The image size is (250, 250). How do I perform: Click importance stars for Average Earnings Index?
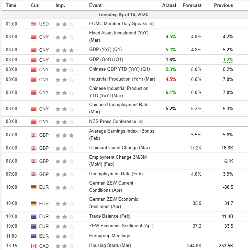point(65,135)
